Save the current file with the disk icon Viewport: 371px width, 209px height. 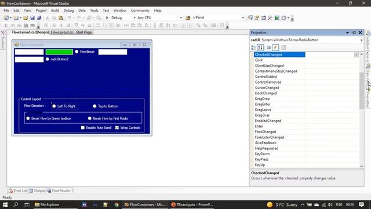coord(32,18)
